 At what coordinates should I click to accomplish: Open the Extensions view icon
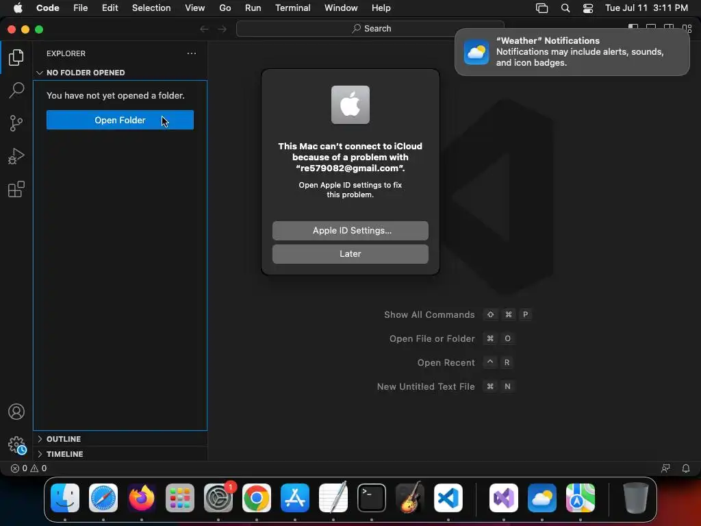[16, 189]
